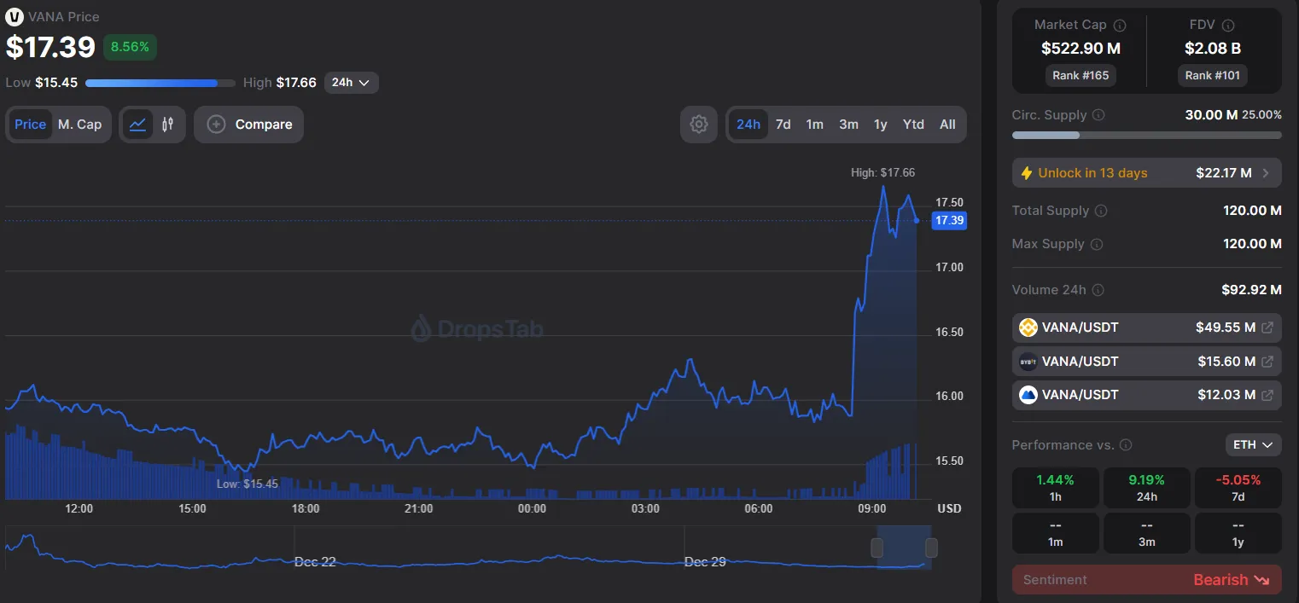1299x603 pixels.
Task: Click Dec 29 on navigator timeline
Action: pyautogui.click(x=705, y=562)
